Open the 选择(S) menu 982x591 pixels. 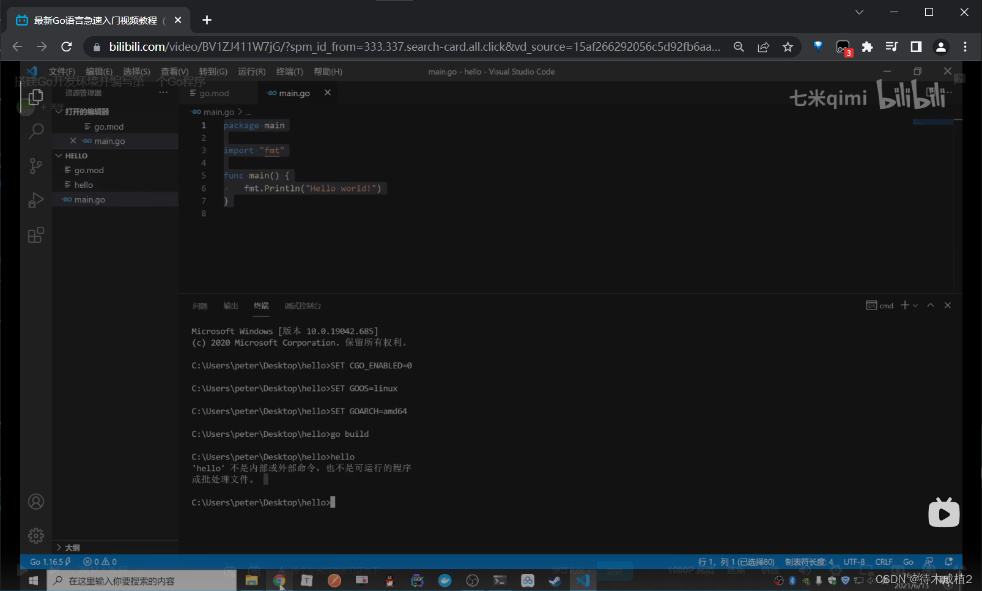(136, 72)
